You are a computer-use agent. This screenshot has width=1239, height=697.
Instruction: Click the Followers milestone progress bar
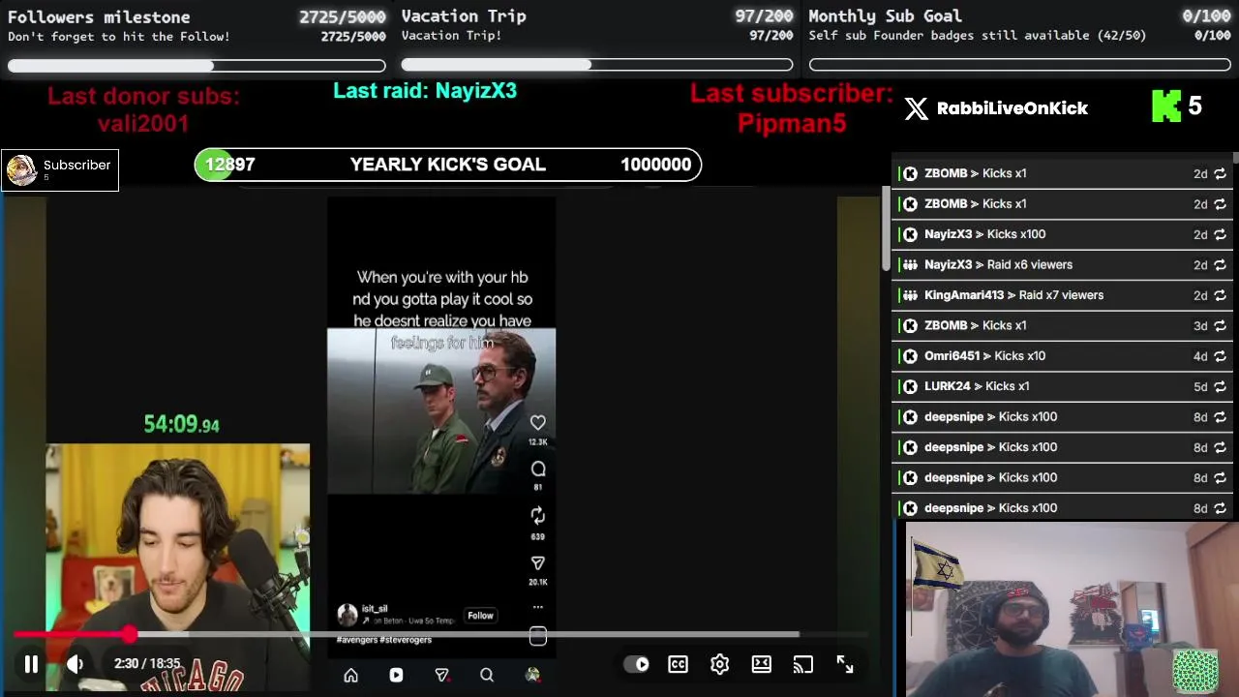[196, 66]
